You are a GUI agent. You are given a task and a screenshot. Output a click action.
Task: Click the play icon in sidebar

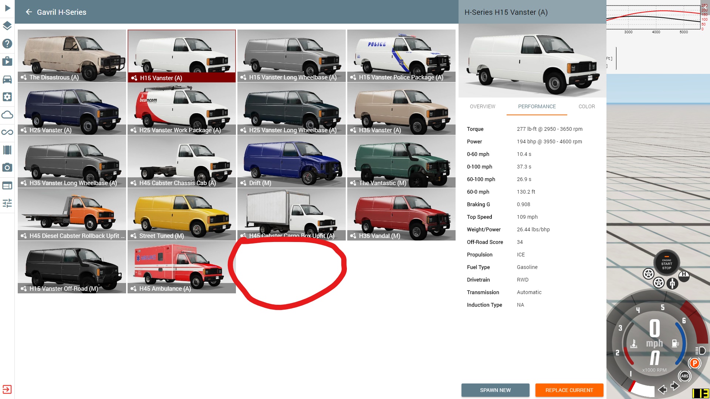coord(7,8)
